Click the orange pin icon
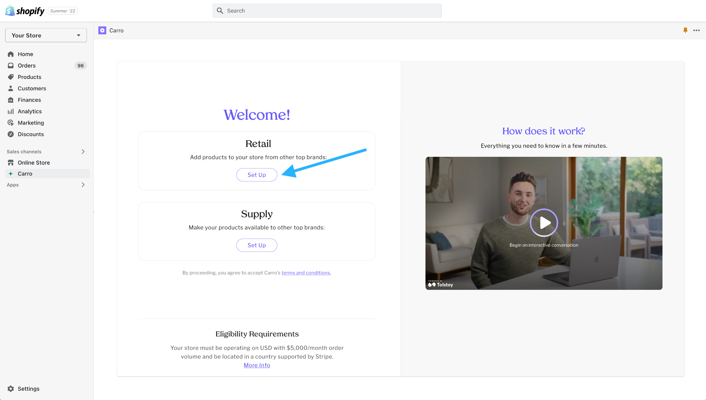The image size is (706, 400). pyautogui.click(x=685, y=30)
